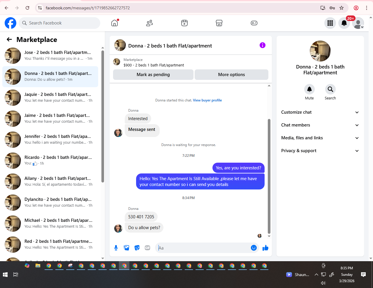Click the browser back arrow
The width and height of the screenshot is (373, 288).
[x=6, y=8]
